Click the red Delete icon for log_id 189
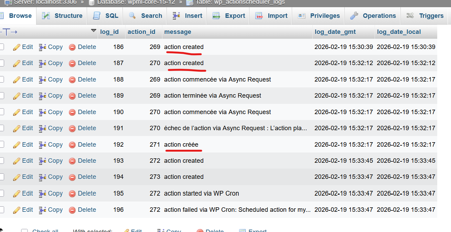 [x=72, y=96]
